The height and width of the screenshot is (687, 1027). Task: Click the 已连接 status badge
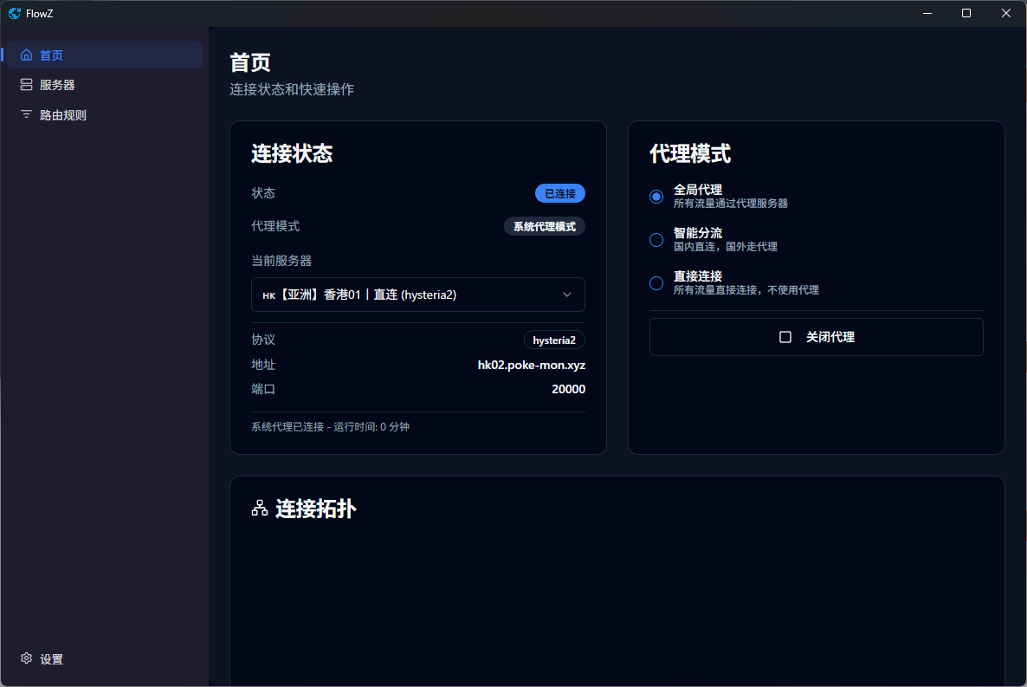559,192
